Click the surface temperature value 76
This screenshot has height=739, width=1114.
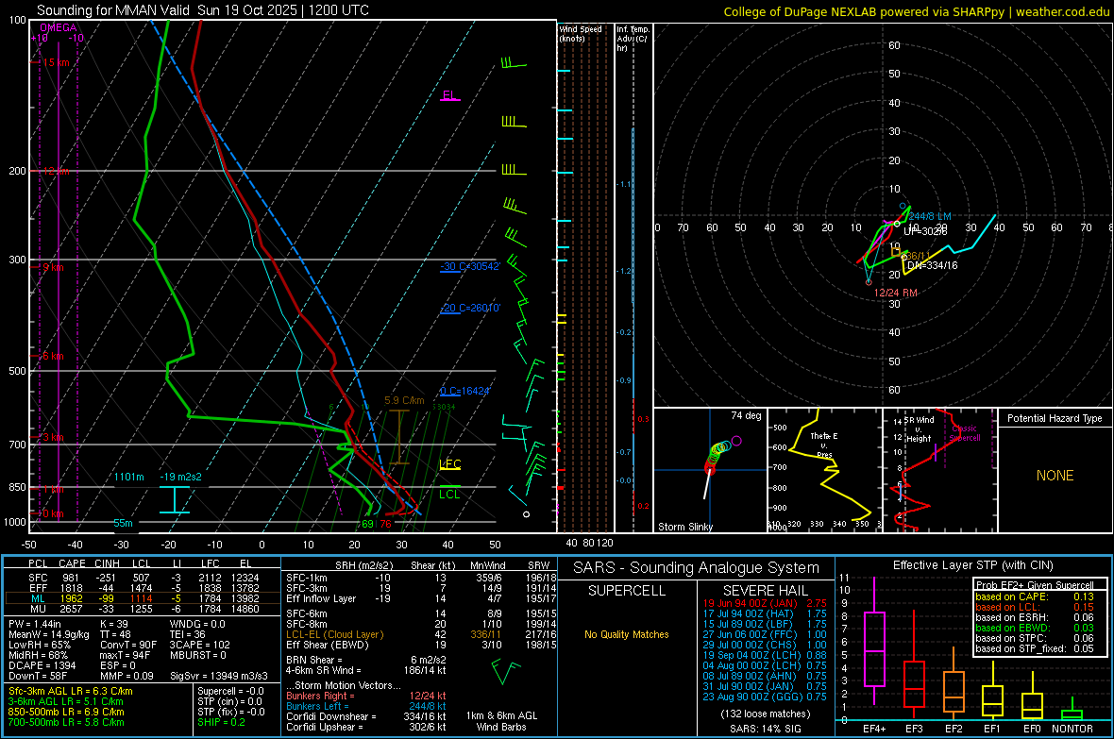385,524
